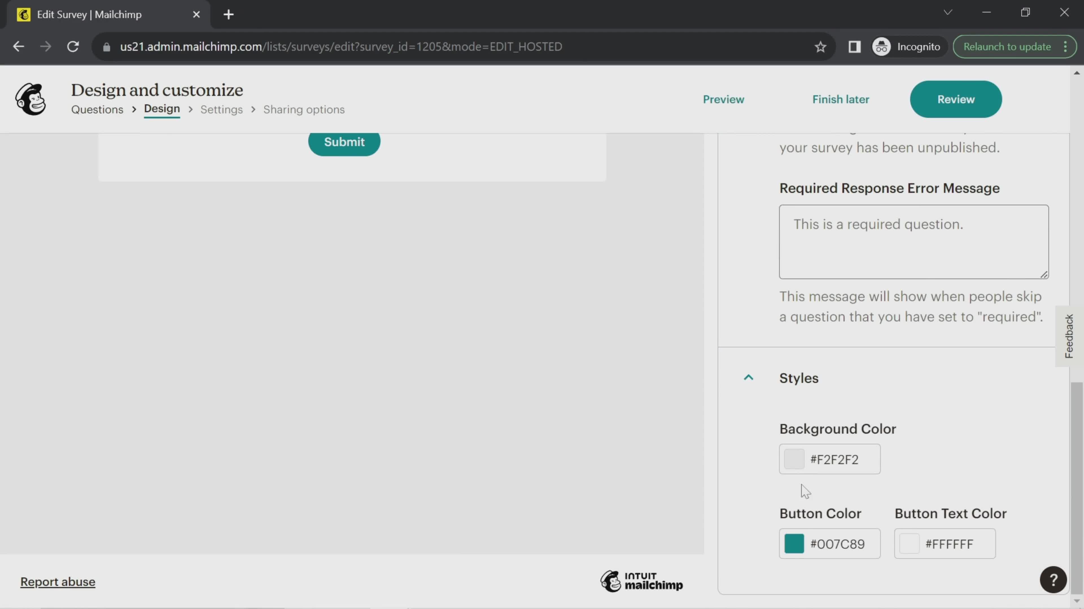Click the Preview button in top nav

723,99
